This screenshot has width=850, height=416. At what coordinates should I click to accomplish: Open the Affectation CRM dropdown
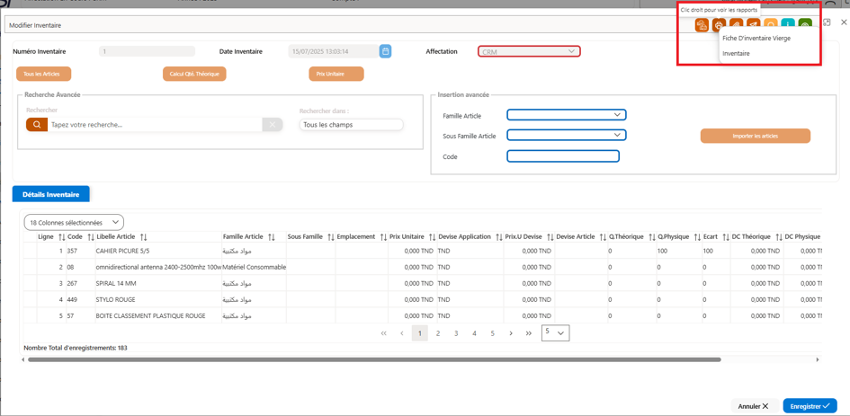(529, 51)
